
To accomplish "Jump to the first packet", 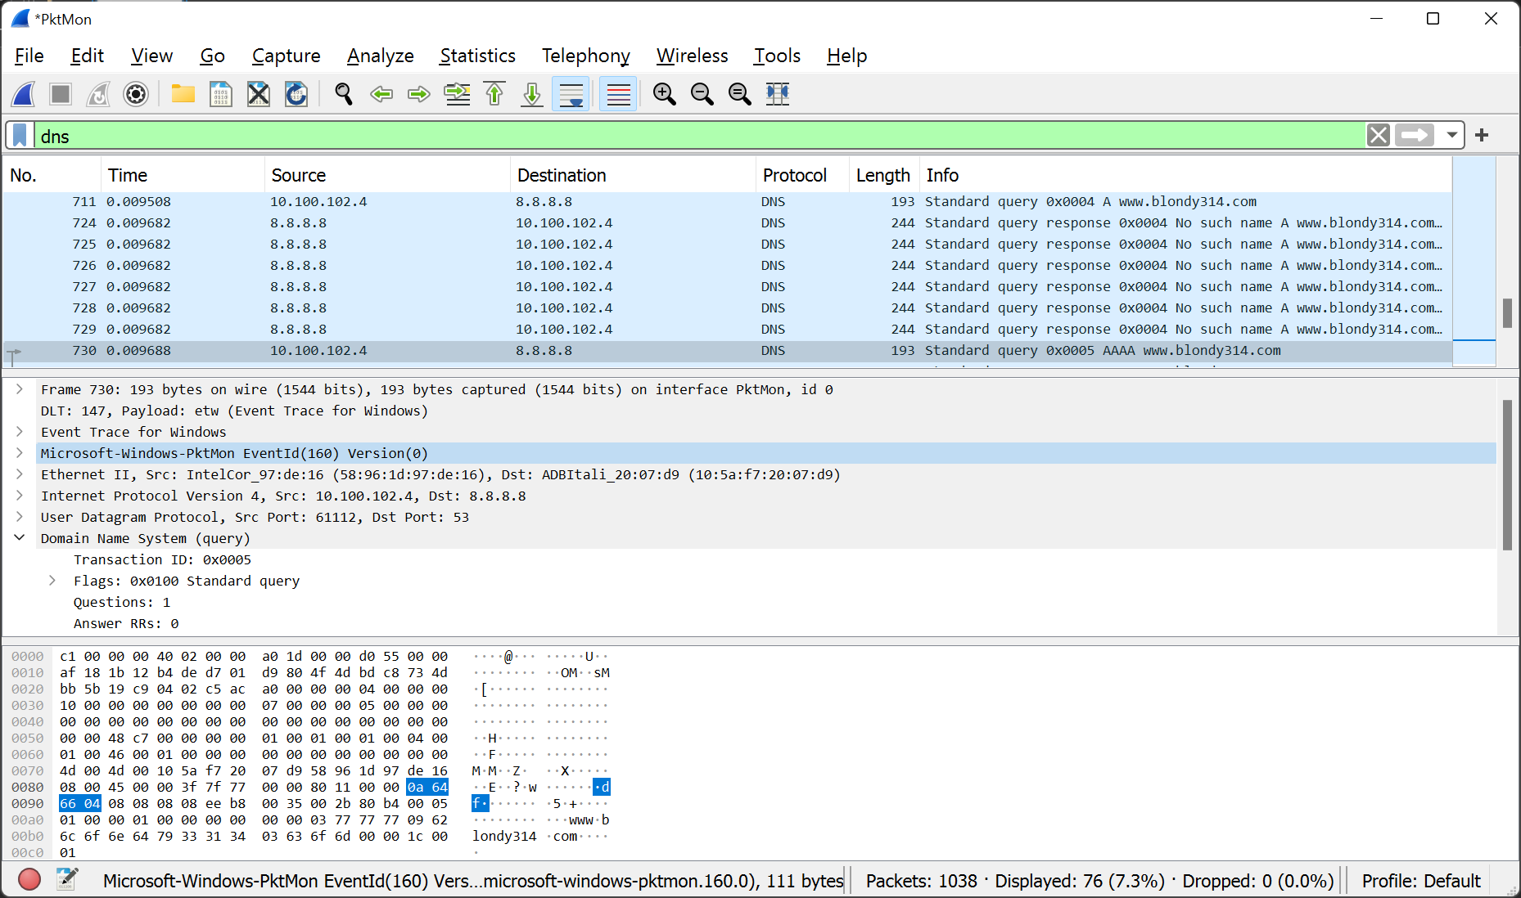I will tap(494, 94).
